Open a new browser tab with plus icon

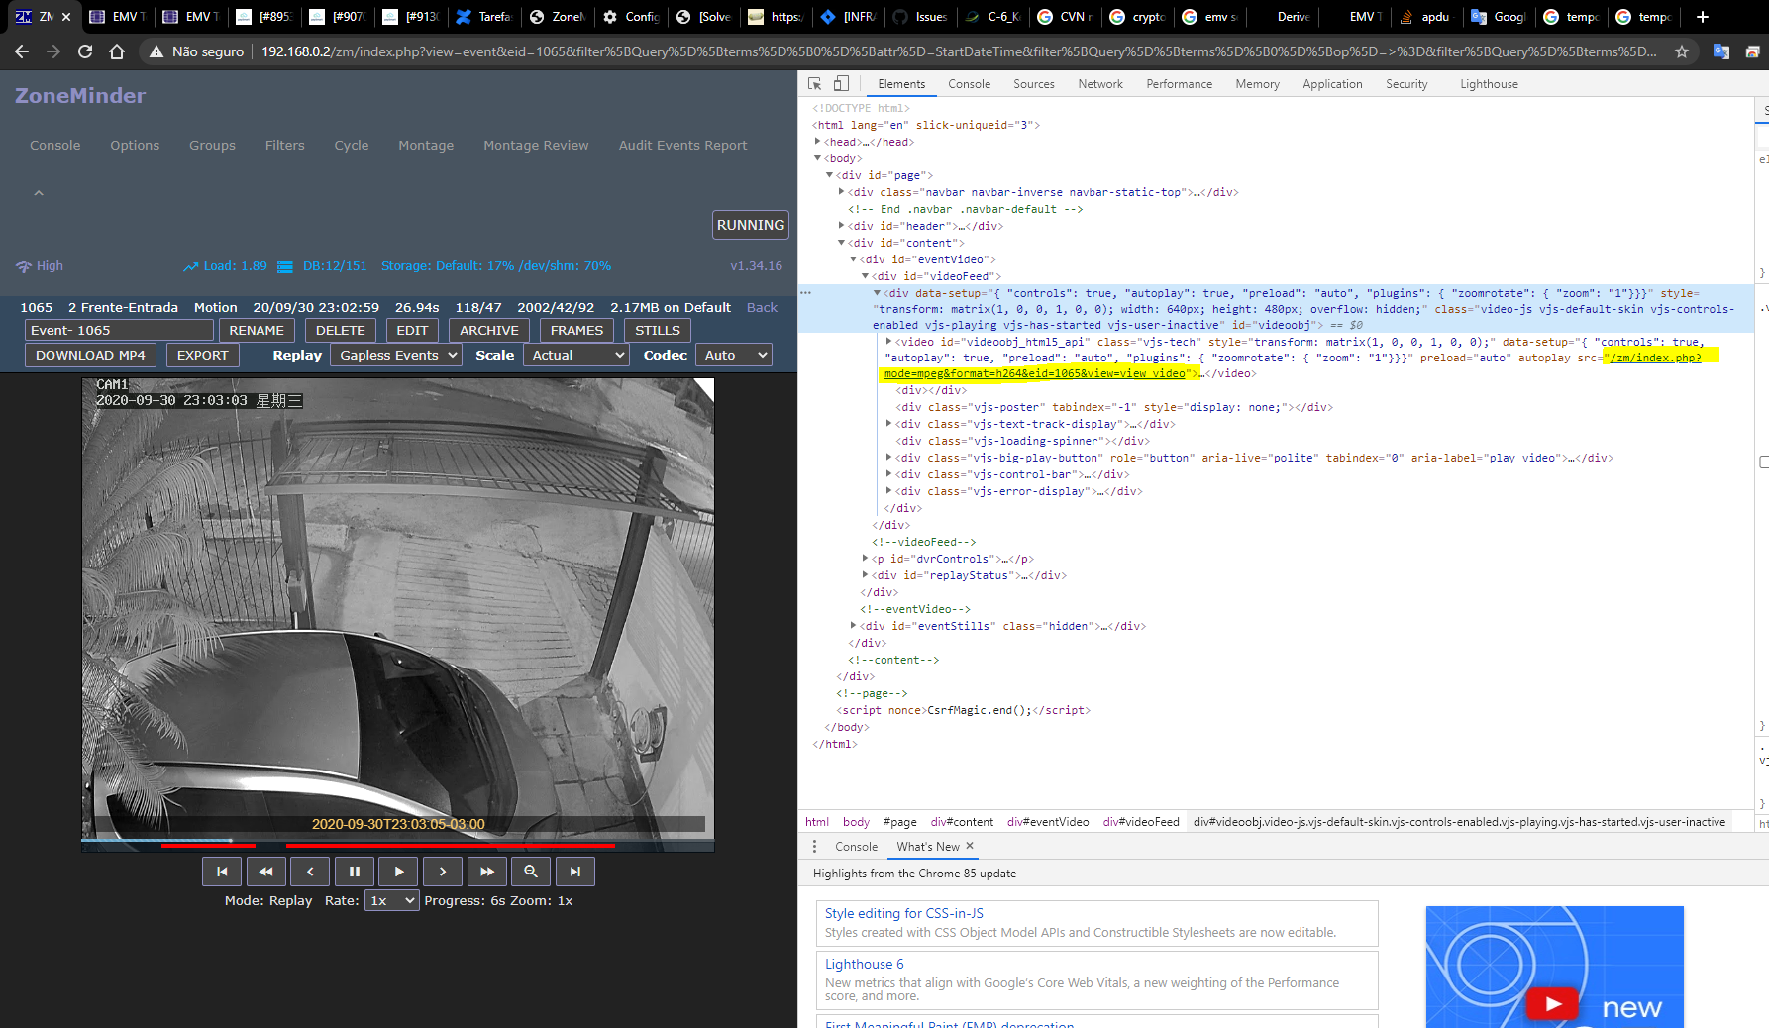[x=1703, y=17]
